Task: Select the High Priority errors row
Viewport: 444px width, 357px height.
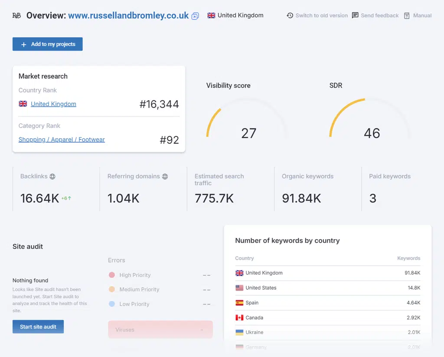Action: (x=135, y=275)
